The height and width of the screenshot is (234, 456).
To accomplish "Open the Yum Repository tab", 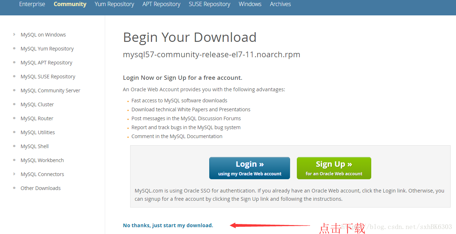I will click(114, 4).
